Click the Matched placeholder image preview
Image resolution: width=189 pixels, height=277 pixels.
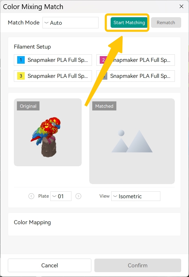tap(132, 141)
